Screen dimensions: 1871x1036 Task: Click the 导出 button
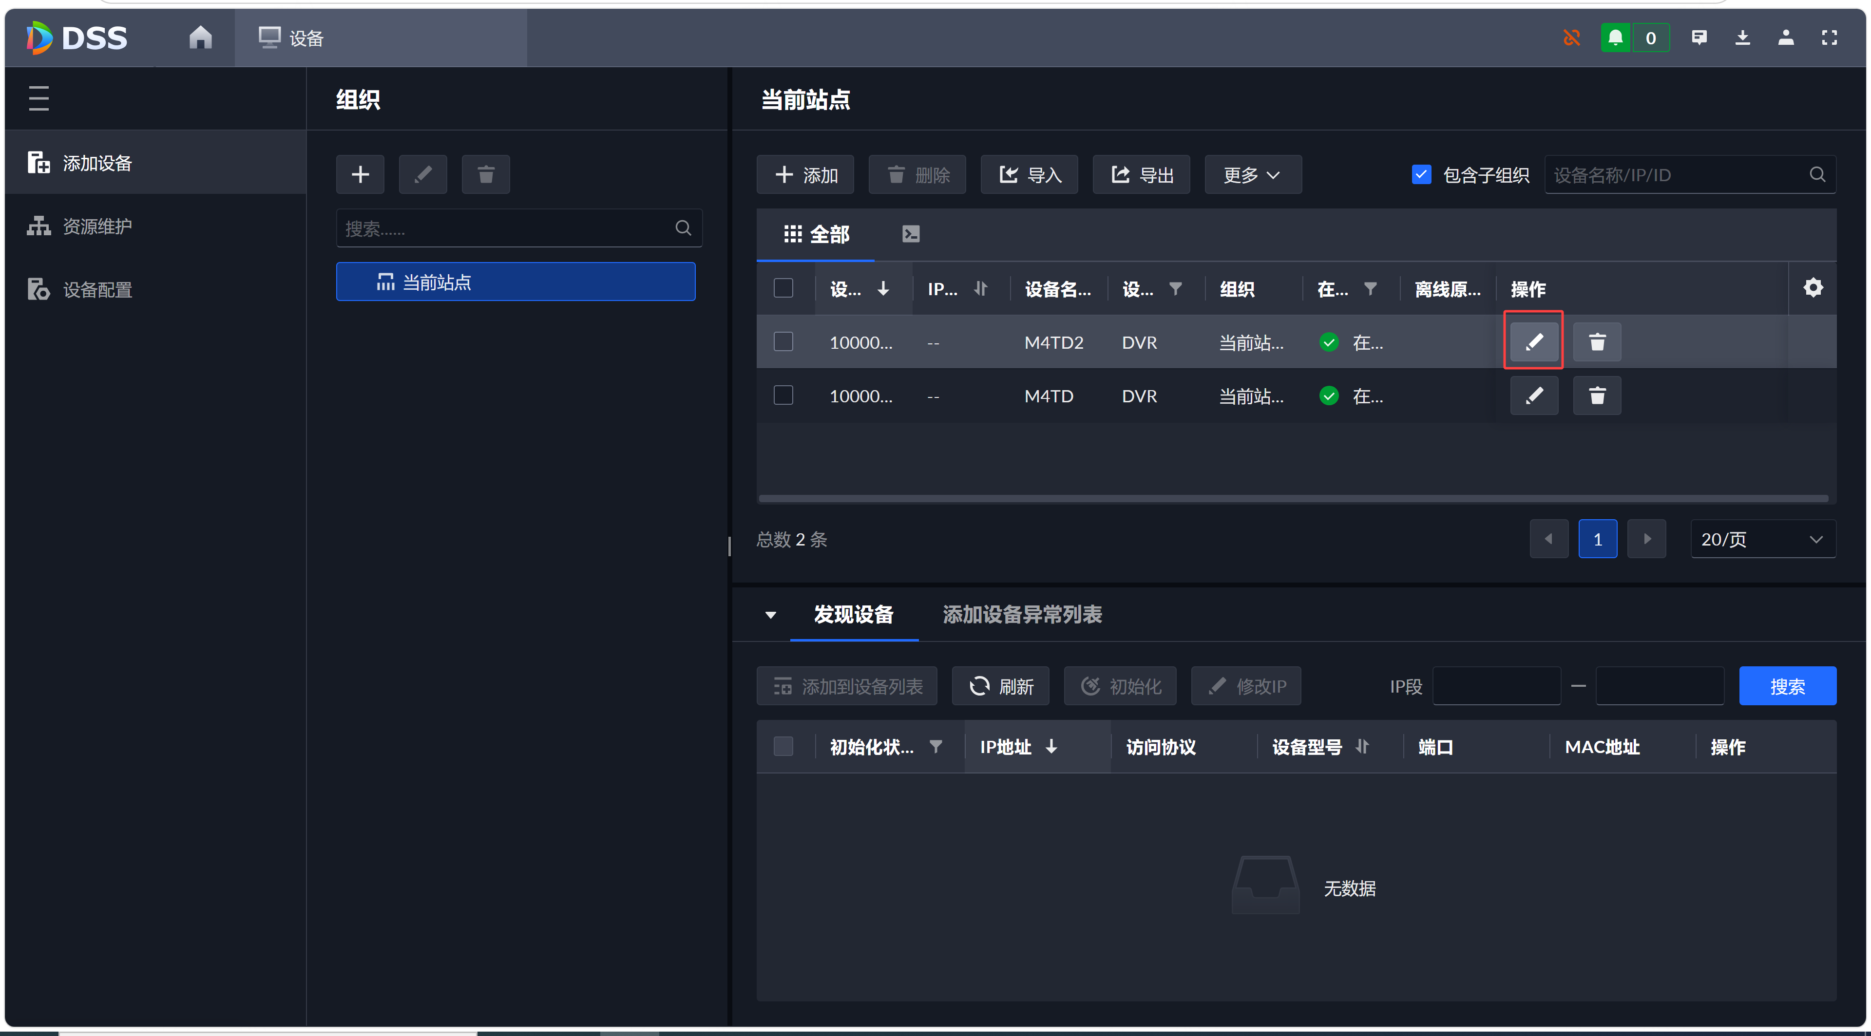pos(1141,174)
